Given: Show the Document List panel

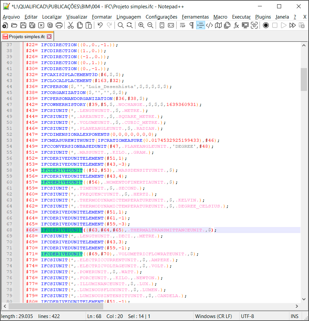Looking at the screenshot, I should tap(227, 25).
